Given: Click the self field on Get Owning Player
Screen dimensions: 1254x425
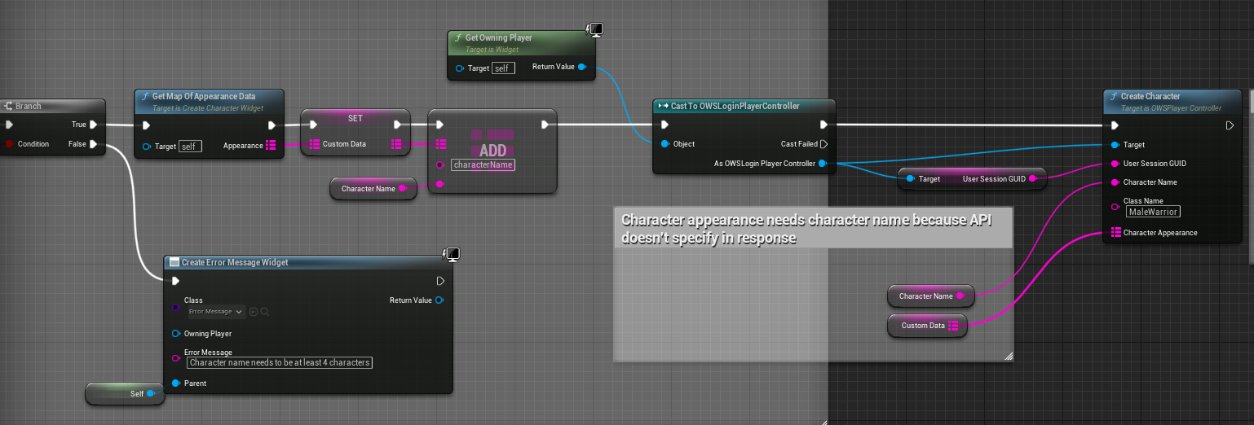Looking at the screenshot, I should click(503, 68).
